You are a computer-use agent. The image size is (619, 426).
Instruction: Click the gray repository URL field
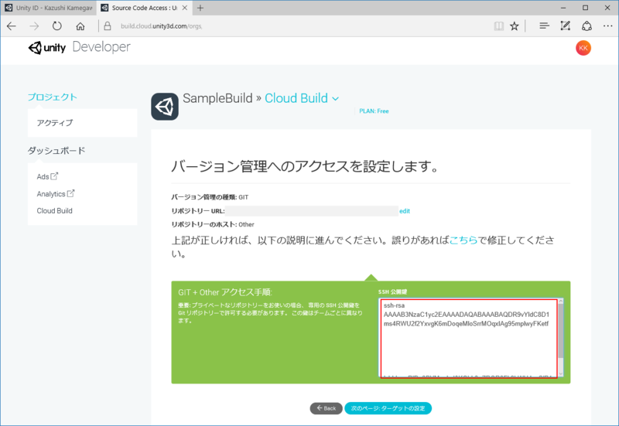(312, 210)
